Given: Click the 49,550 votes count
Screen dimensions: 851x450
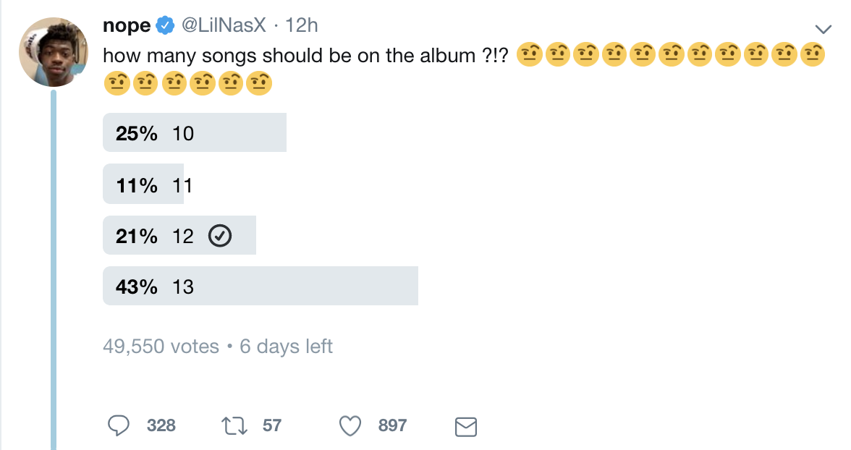Looking at the screenshot, I should pyautogui.click(x=161, y=347).
